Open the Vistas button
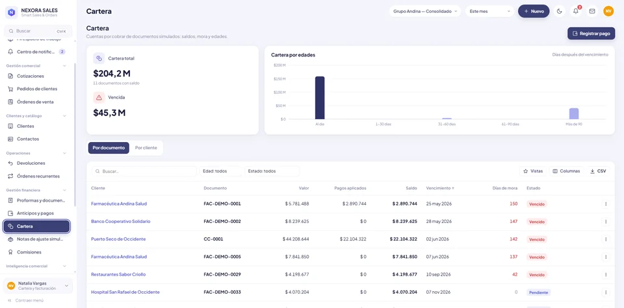 coord(533,171)
